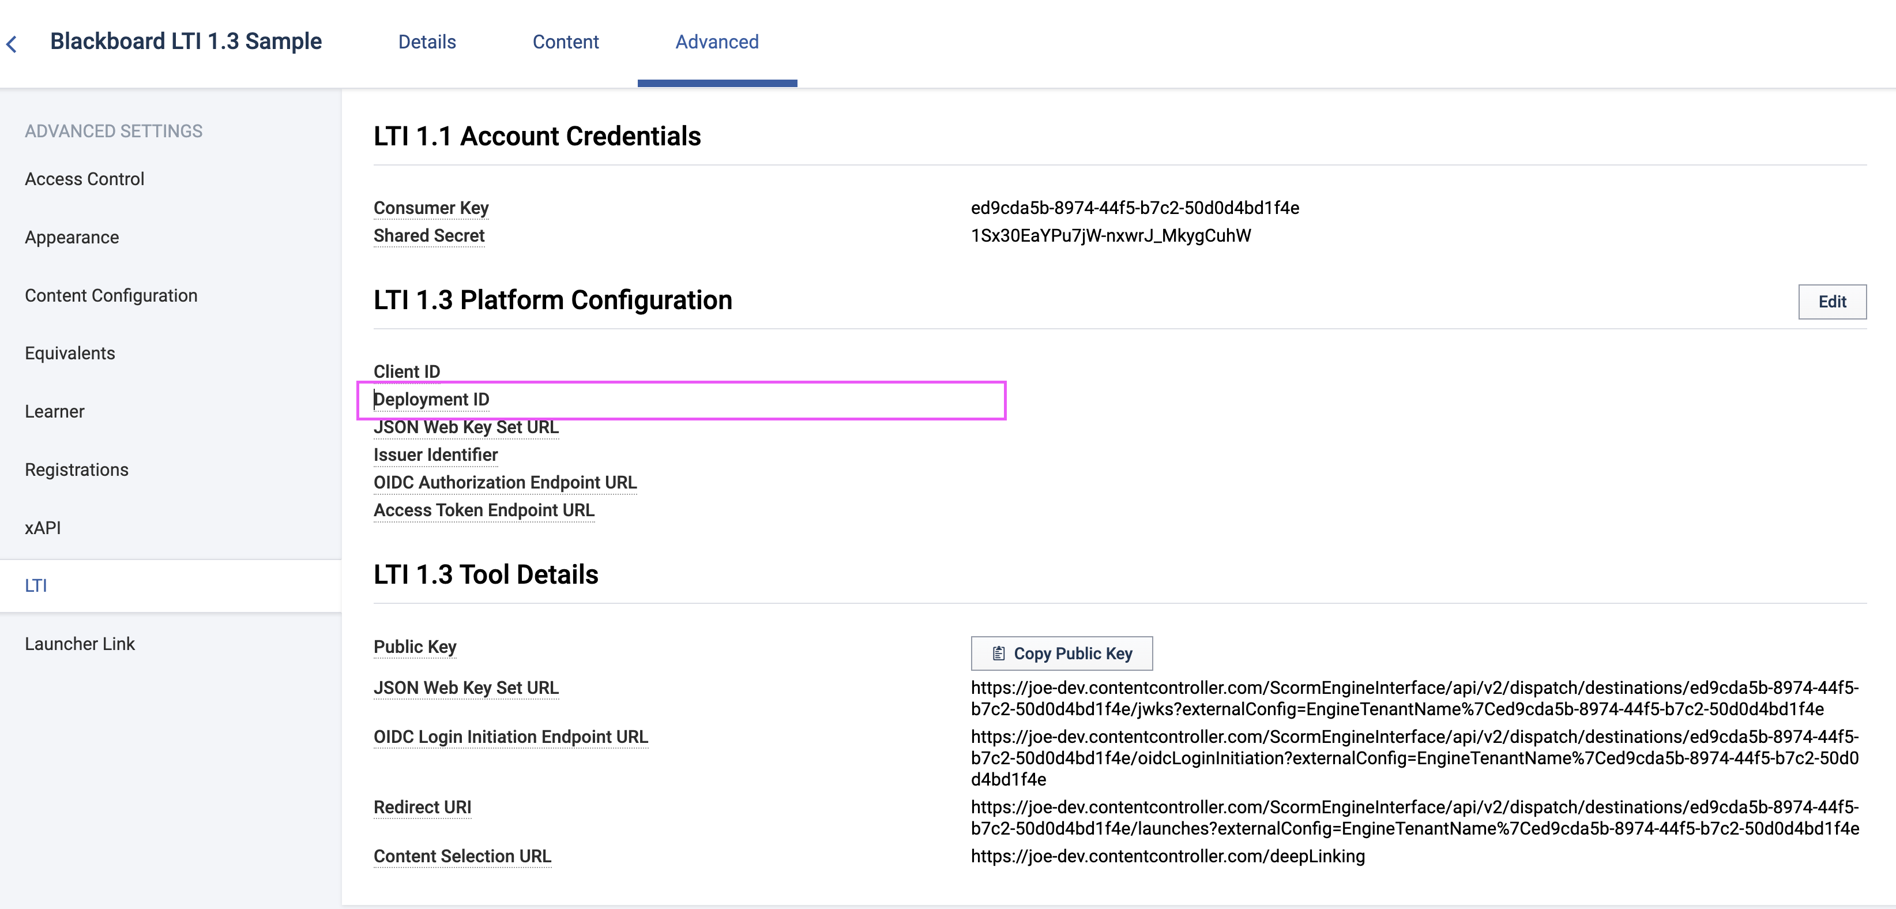Click the oidcLoginInitiation URL value
The image size is (1896, 909).
1415,758
